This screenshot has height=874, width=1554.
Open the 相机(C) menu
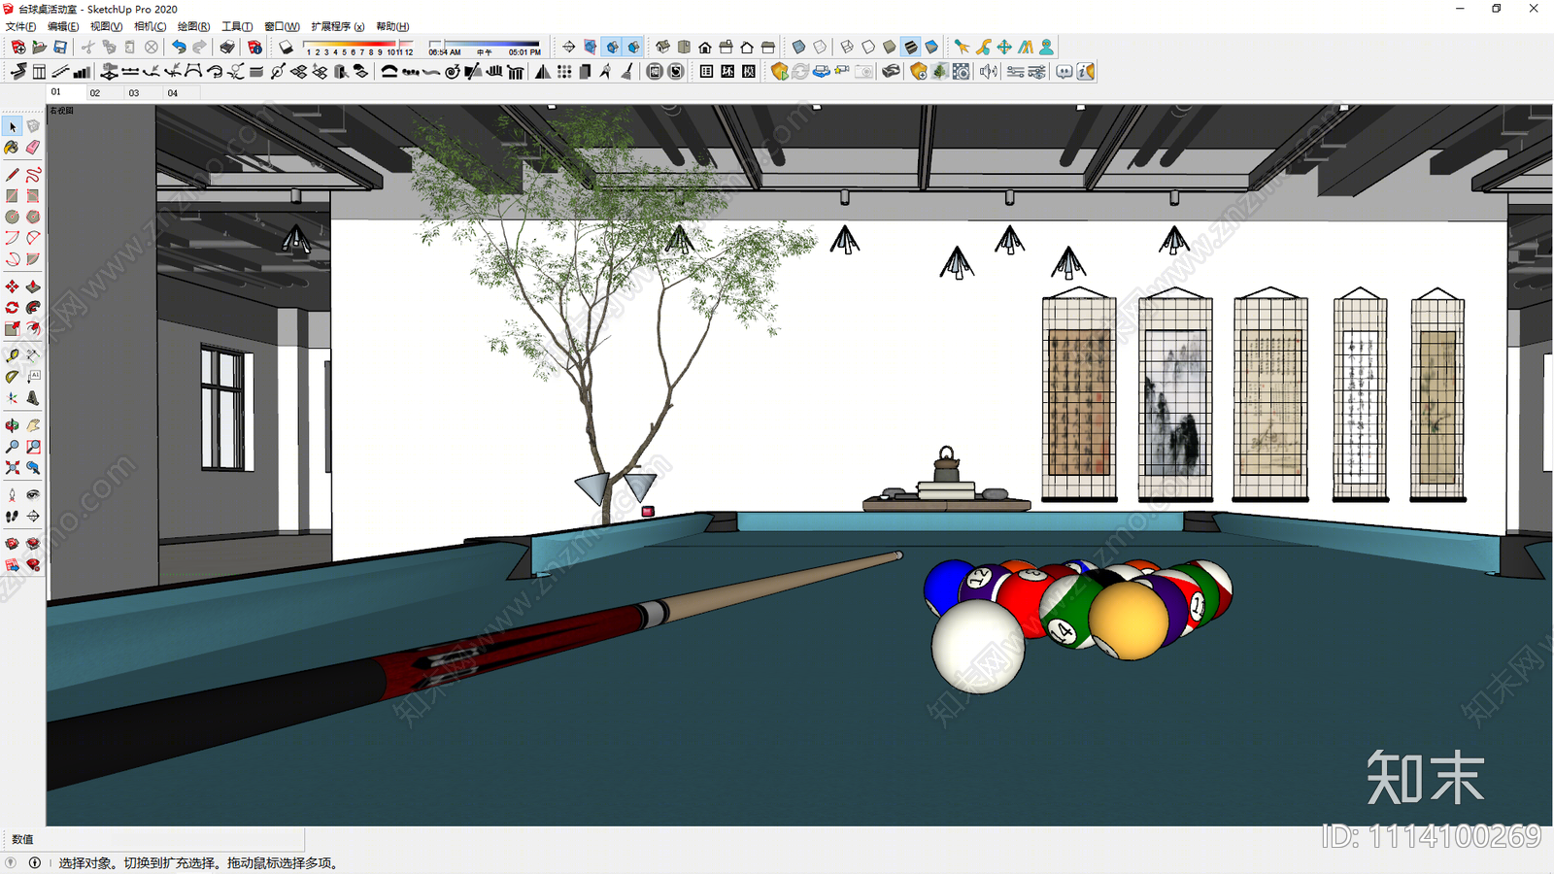[x=150, y=26]
